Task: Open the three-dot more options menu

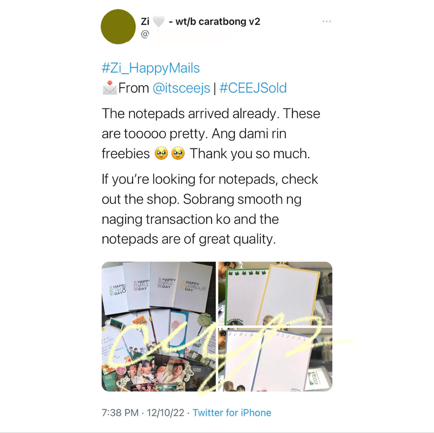Action: 327,21
